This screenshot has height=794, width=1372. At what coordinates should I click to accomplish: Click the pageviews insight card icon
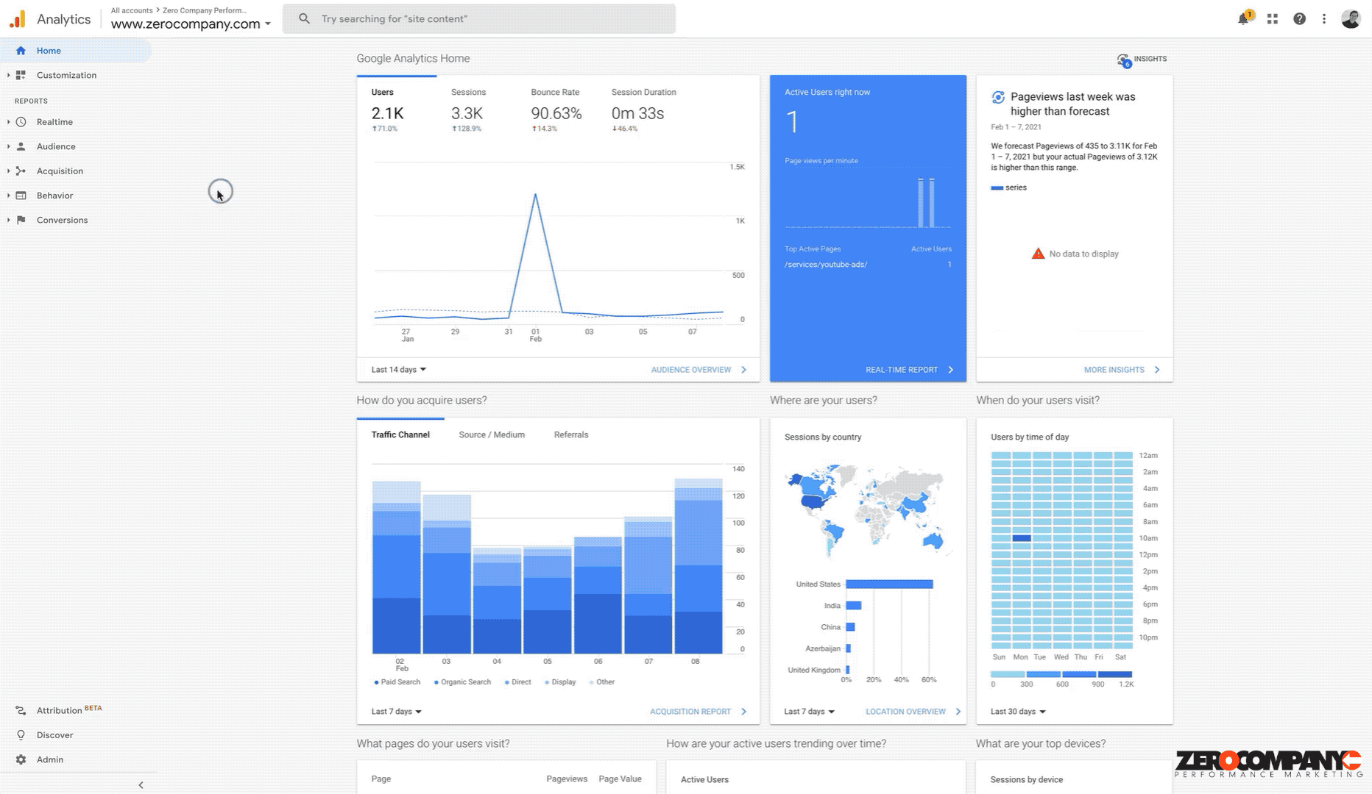coord(998,97)
